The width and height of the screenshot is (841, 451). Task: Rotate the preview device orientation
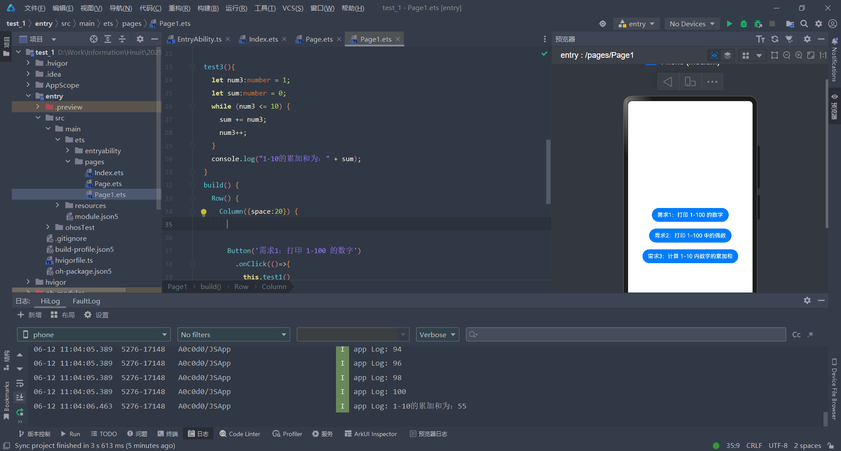690,82
